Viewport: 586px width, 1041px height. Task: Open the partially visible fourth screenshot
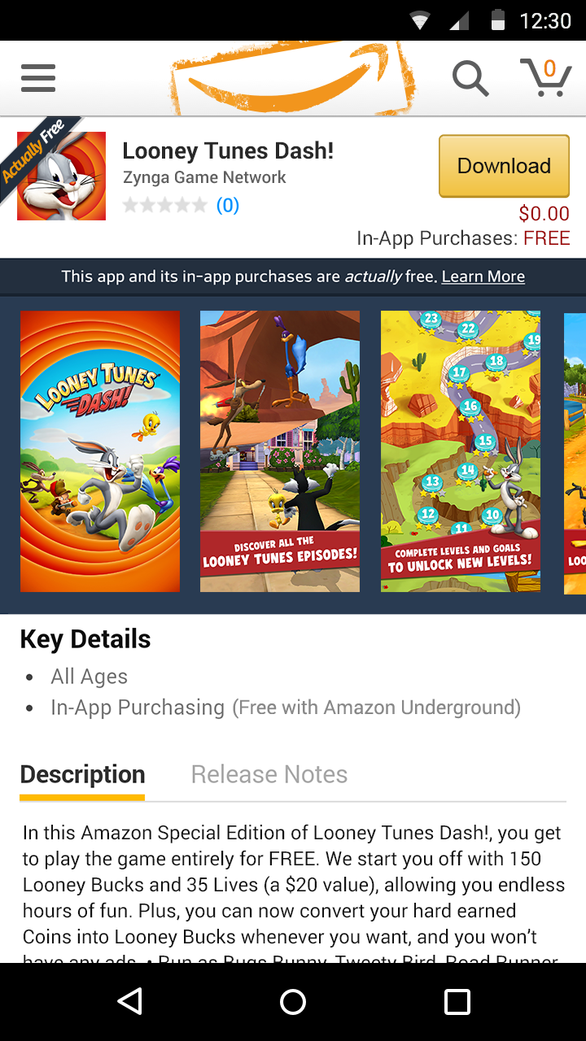(x=575, y=453)
